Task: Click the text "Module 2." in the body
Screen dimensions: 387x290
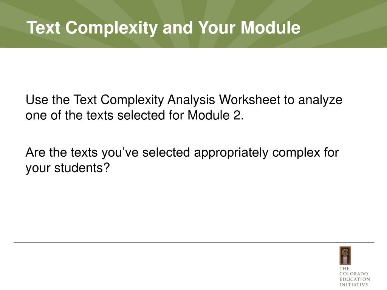Action: tap(216, 115)
